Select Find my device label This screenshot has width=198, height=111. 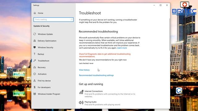point(44,81)
